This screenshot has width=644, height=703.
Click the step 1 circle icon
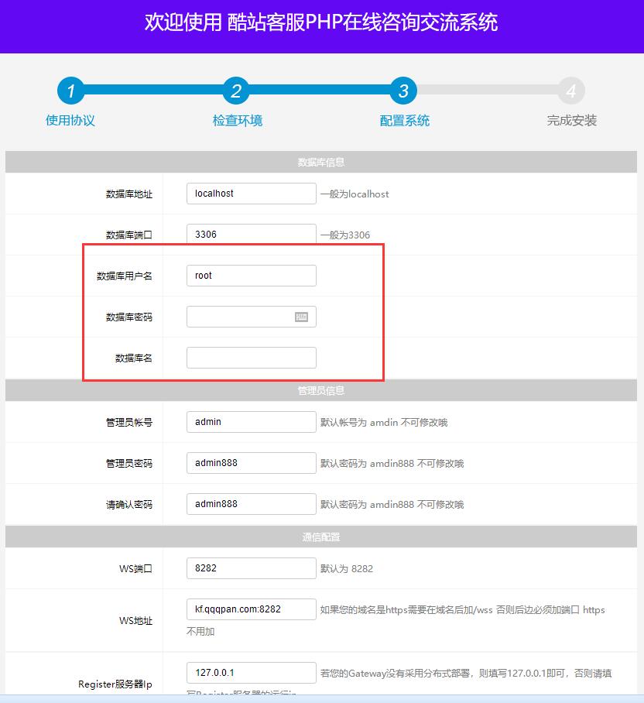coord(70,91)
